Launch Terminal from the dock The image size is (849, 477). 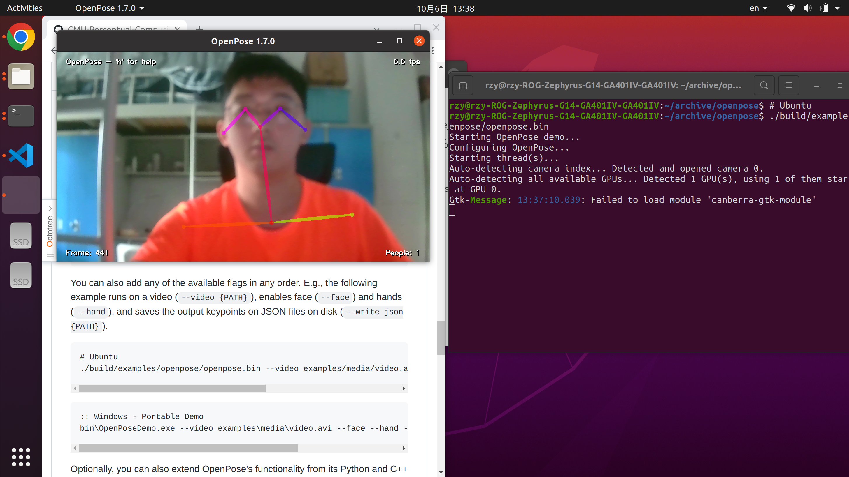pos(21,116)
